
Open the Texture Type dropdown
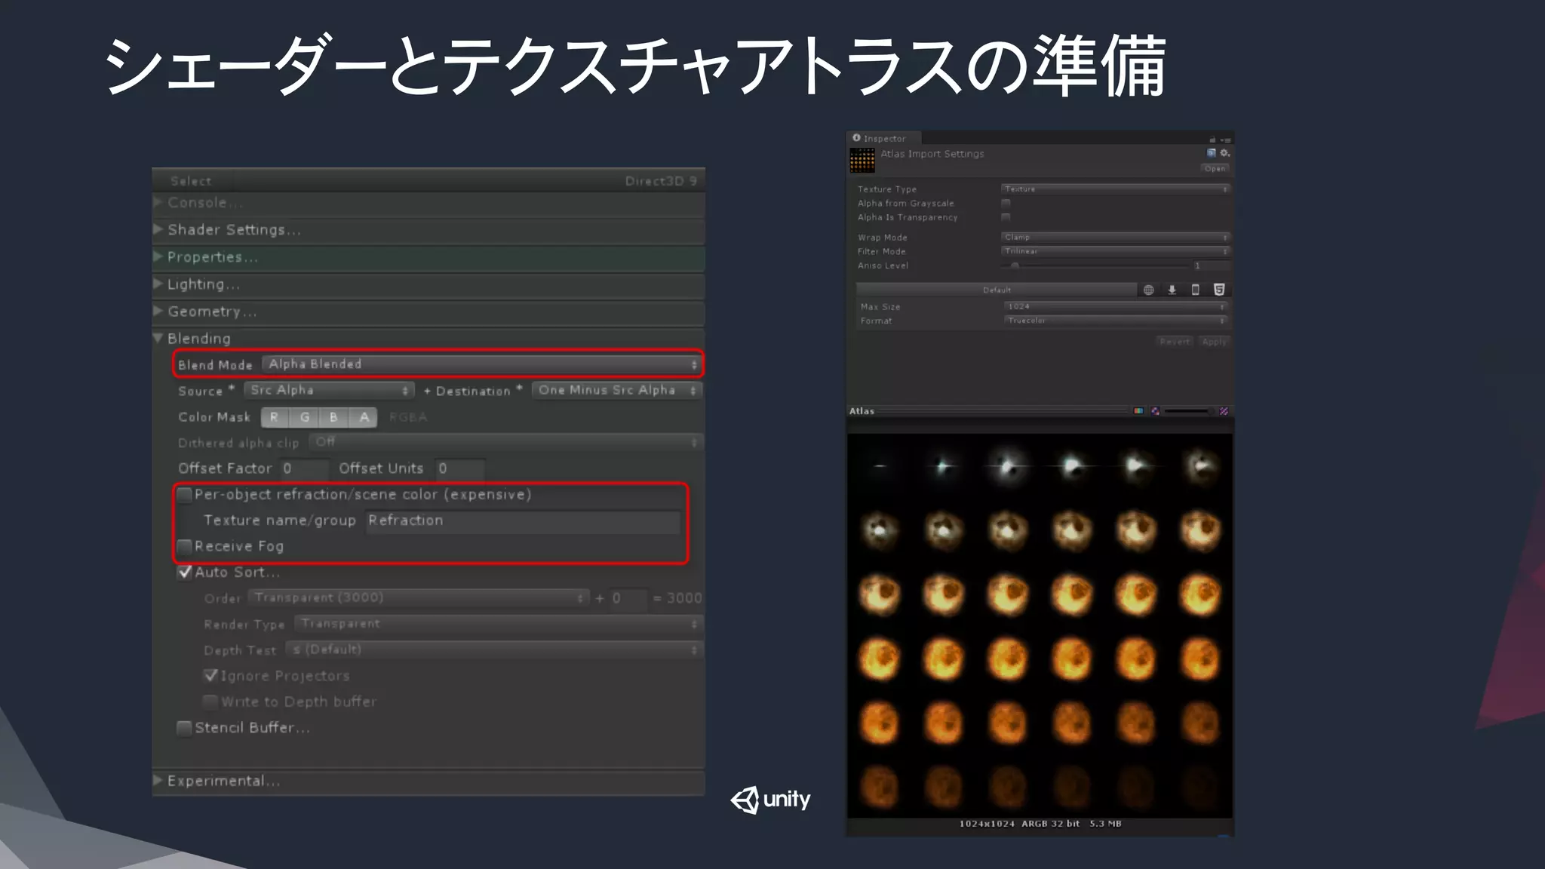[x=1116, y=189]
